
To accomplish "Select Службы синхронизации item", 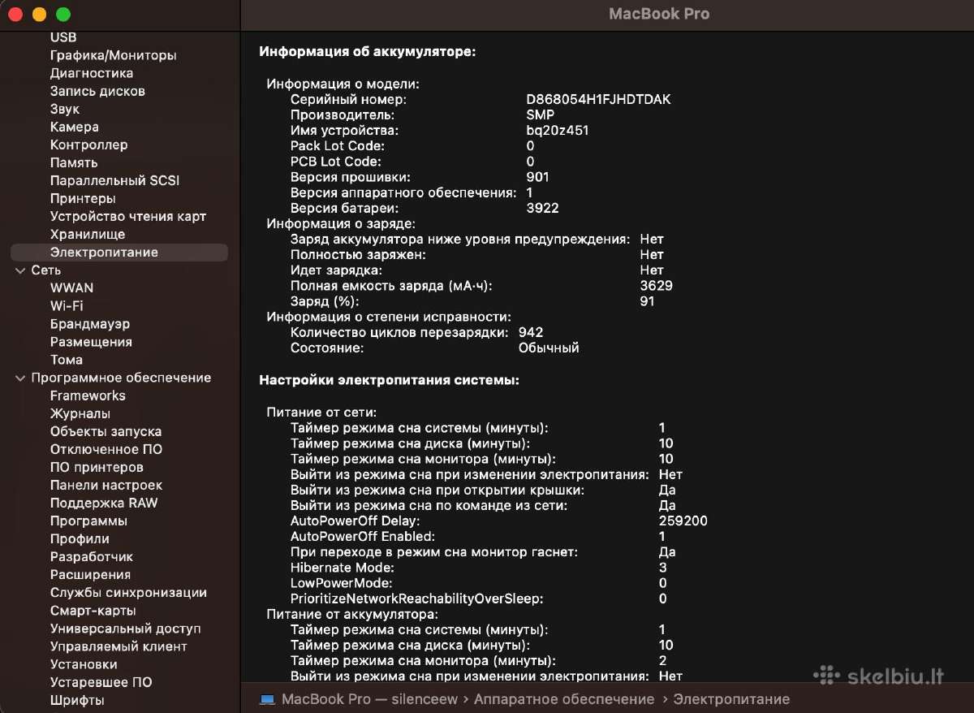I will [128, 593].
